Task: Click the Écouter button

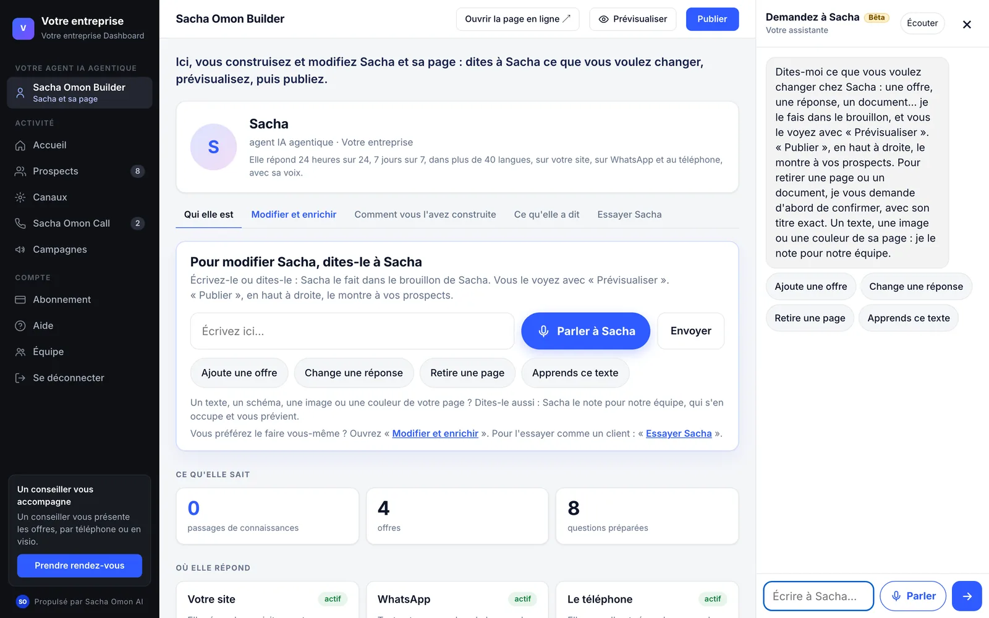Action: (x=922, y=23)
